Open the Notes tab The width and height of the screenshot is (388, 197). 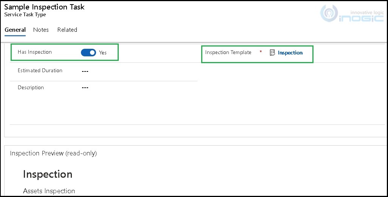tap(41, 30)
